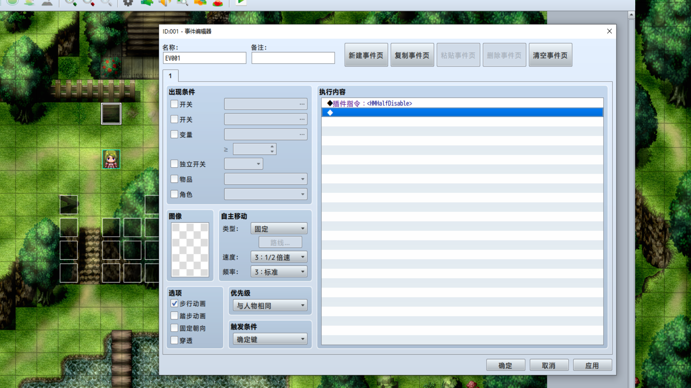Open the Sound Test speaker icon
Screen dimensions: 691x388
(x=164, y=3)
